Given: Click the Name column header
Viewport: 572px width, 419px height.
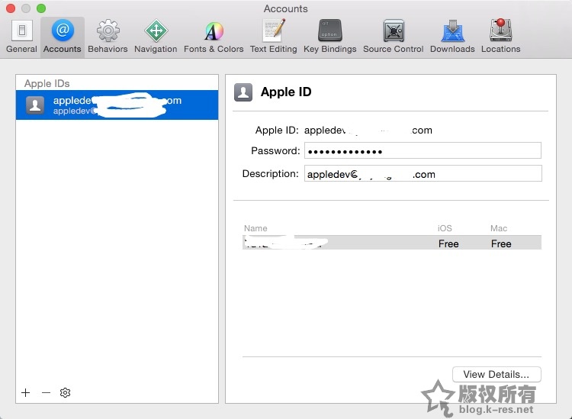Looking at the screenshot, I should pos(255,228).
